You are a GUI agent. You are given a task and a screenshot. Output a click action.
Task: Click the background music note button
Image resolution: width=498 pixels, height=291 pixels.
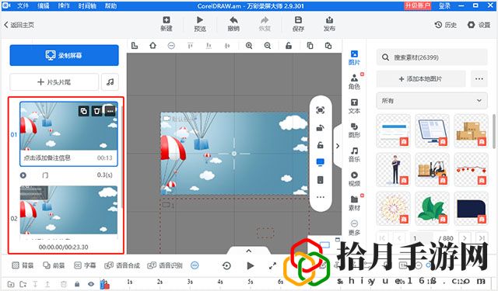110,82
